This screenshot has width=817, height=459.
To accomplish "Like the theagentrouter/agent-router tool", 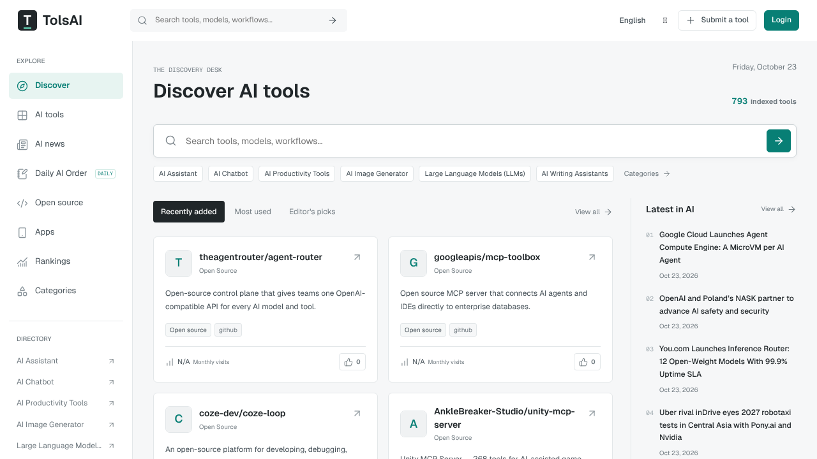I will 352,362.
